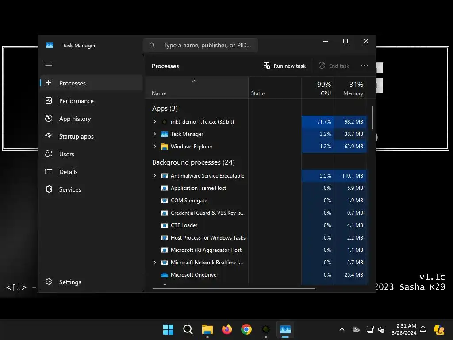Viewport: 453px width, 340px height.
Task: Sort processes by Name column
Action: (x=197, y=88)
